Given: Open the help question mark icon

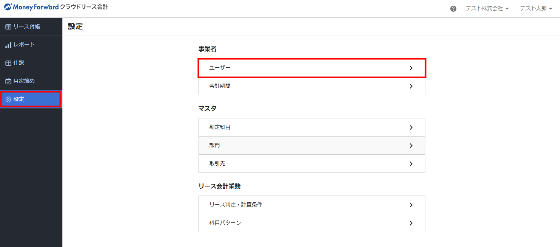Looking at the screenshot, I should [x=453, y=9].
